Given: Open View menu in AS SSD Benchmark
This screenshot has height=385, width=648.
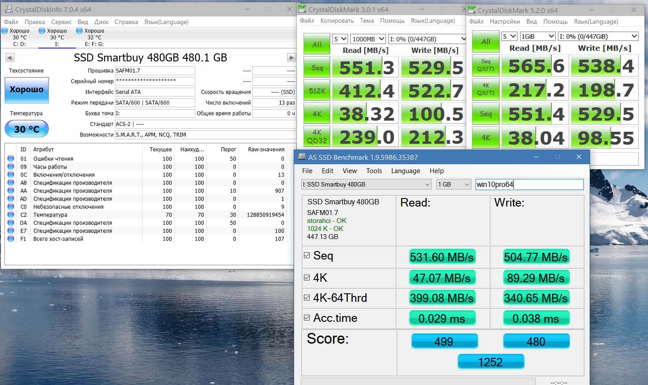Looking at the screenshot, I should (350, 171).
